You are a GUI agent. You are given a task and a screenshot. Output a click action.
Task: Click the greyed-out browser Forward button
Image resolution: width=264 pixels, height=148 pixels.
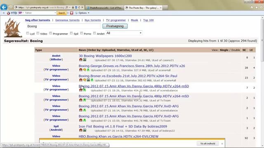point(11,7)
